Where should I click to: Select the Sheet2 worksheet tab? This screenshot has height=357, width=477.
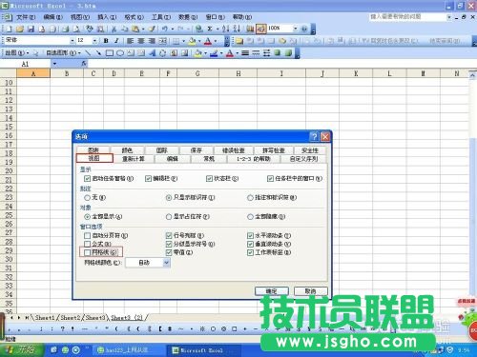coord(71,317)
